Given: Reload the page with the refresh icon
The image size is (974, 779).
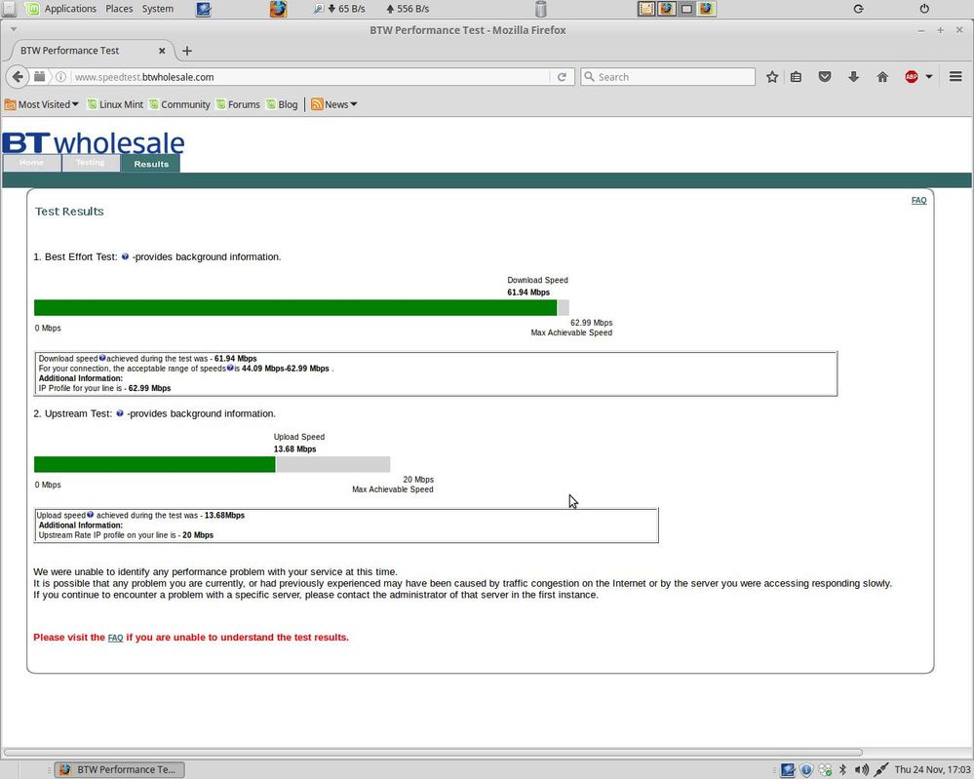Looking at the screenshot, I should point(562,77).
